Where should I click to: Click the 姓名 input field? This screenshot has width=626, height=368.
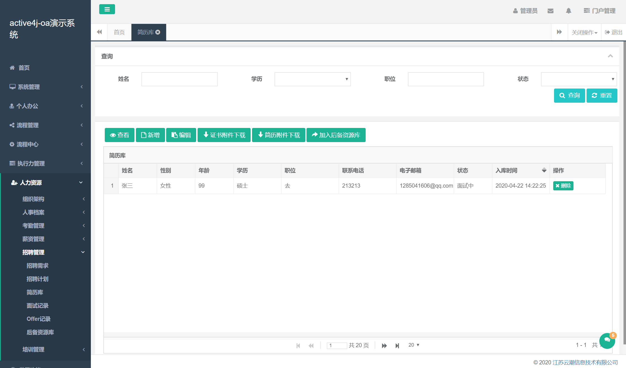click(x=179, y=79)
